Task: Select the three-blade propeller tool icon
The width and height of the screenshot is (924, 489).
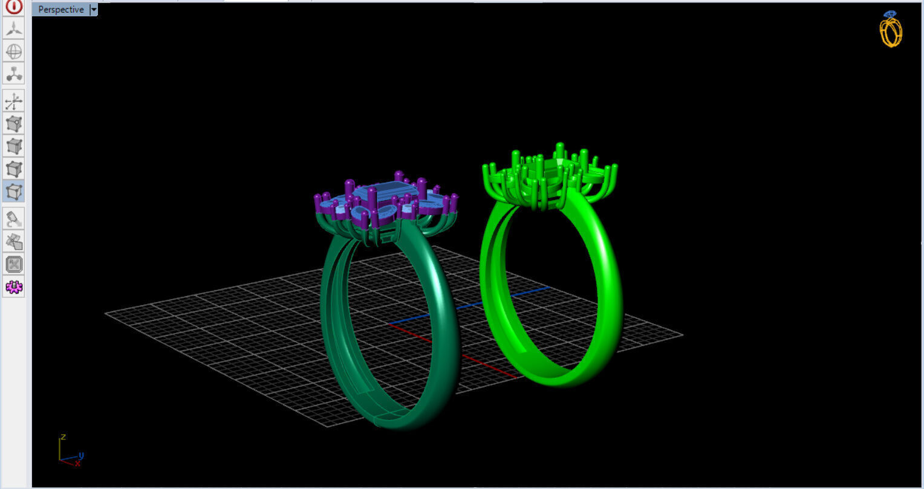Action: [14, 28]
